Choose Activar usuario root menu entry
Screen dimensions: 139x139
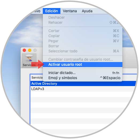[x=83, y=64]
